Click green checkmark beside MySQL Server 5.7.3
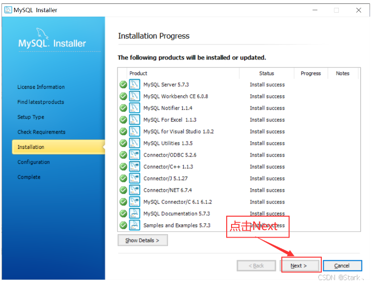This screenshot has height=284, width=371. 123,84
